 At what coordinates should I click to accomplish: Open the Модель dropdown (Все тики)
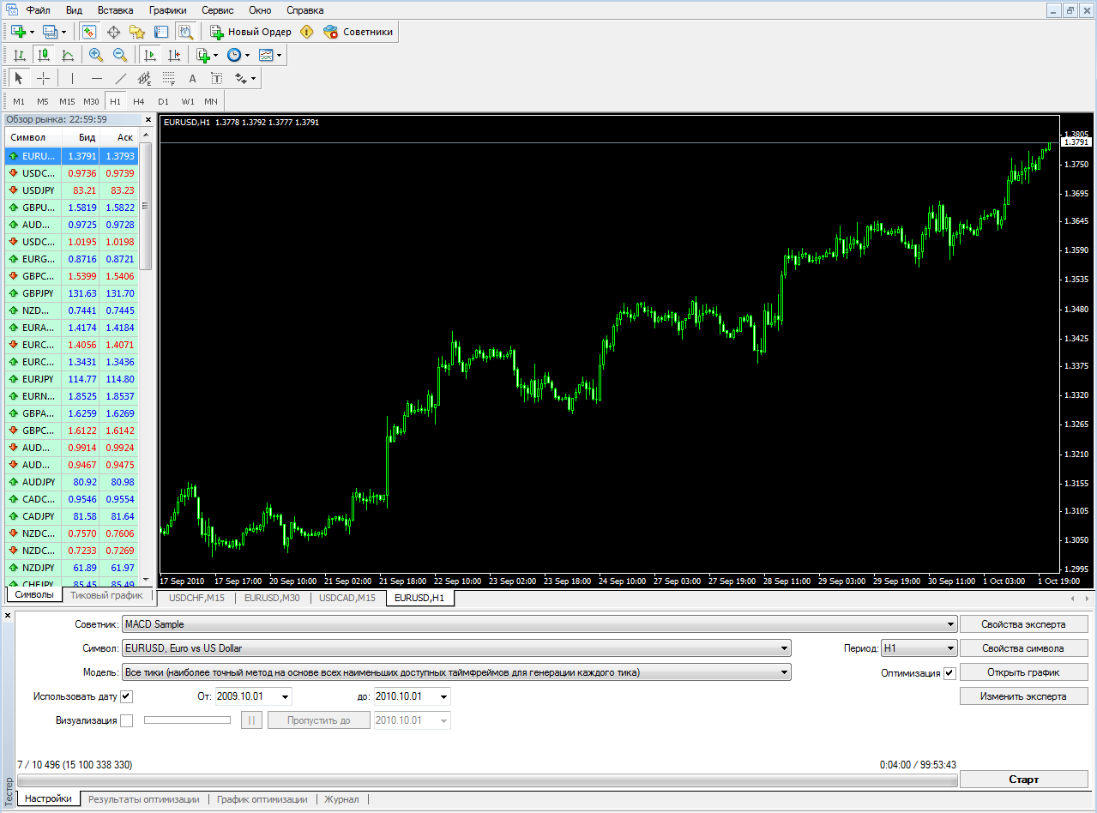[x=456, y=672]
